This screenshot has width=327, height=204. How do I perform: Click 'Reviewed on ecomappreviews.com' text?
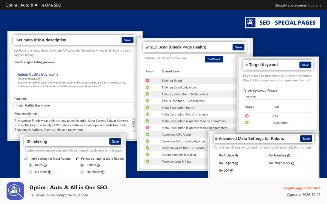coord(59,195)
